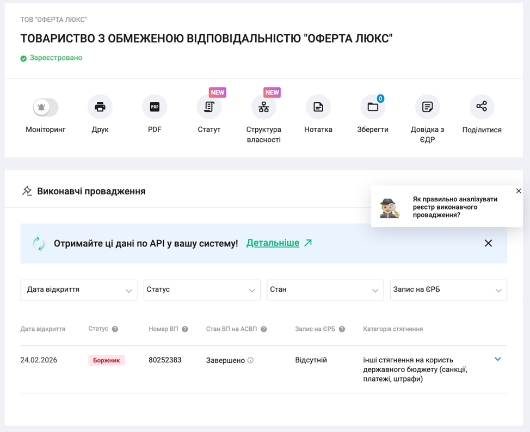Click help icon next to Номер ВП

pyautogui.click(x=185, y=329)
